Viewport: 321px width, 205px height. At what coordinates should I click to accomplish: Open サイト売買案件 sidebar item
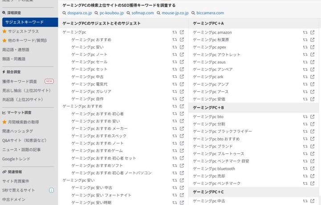click(16, 181)
